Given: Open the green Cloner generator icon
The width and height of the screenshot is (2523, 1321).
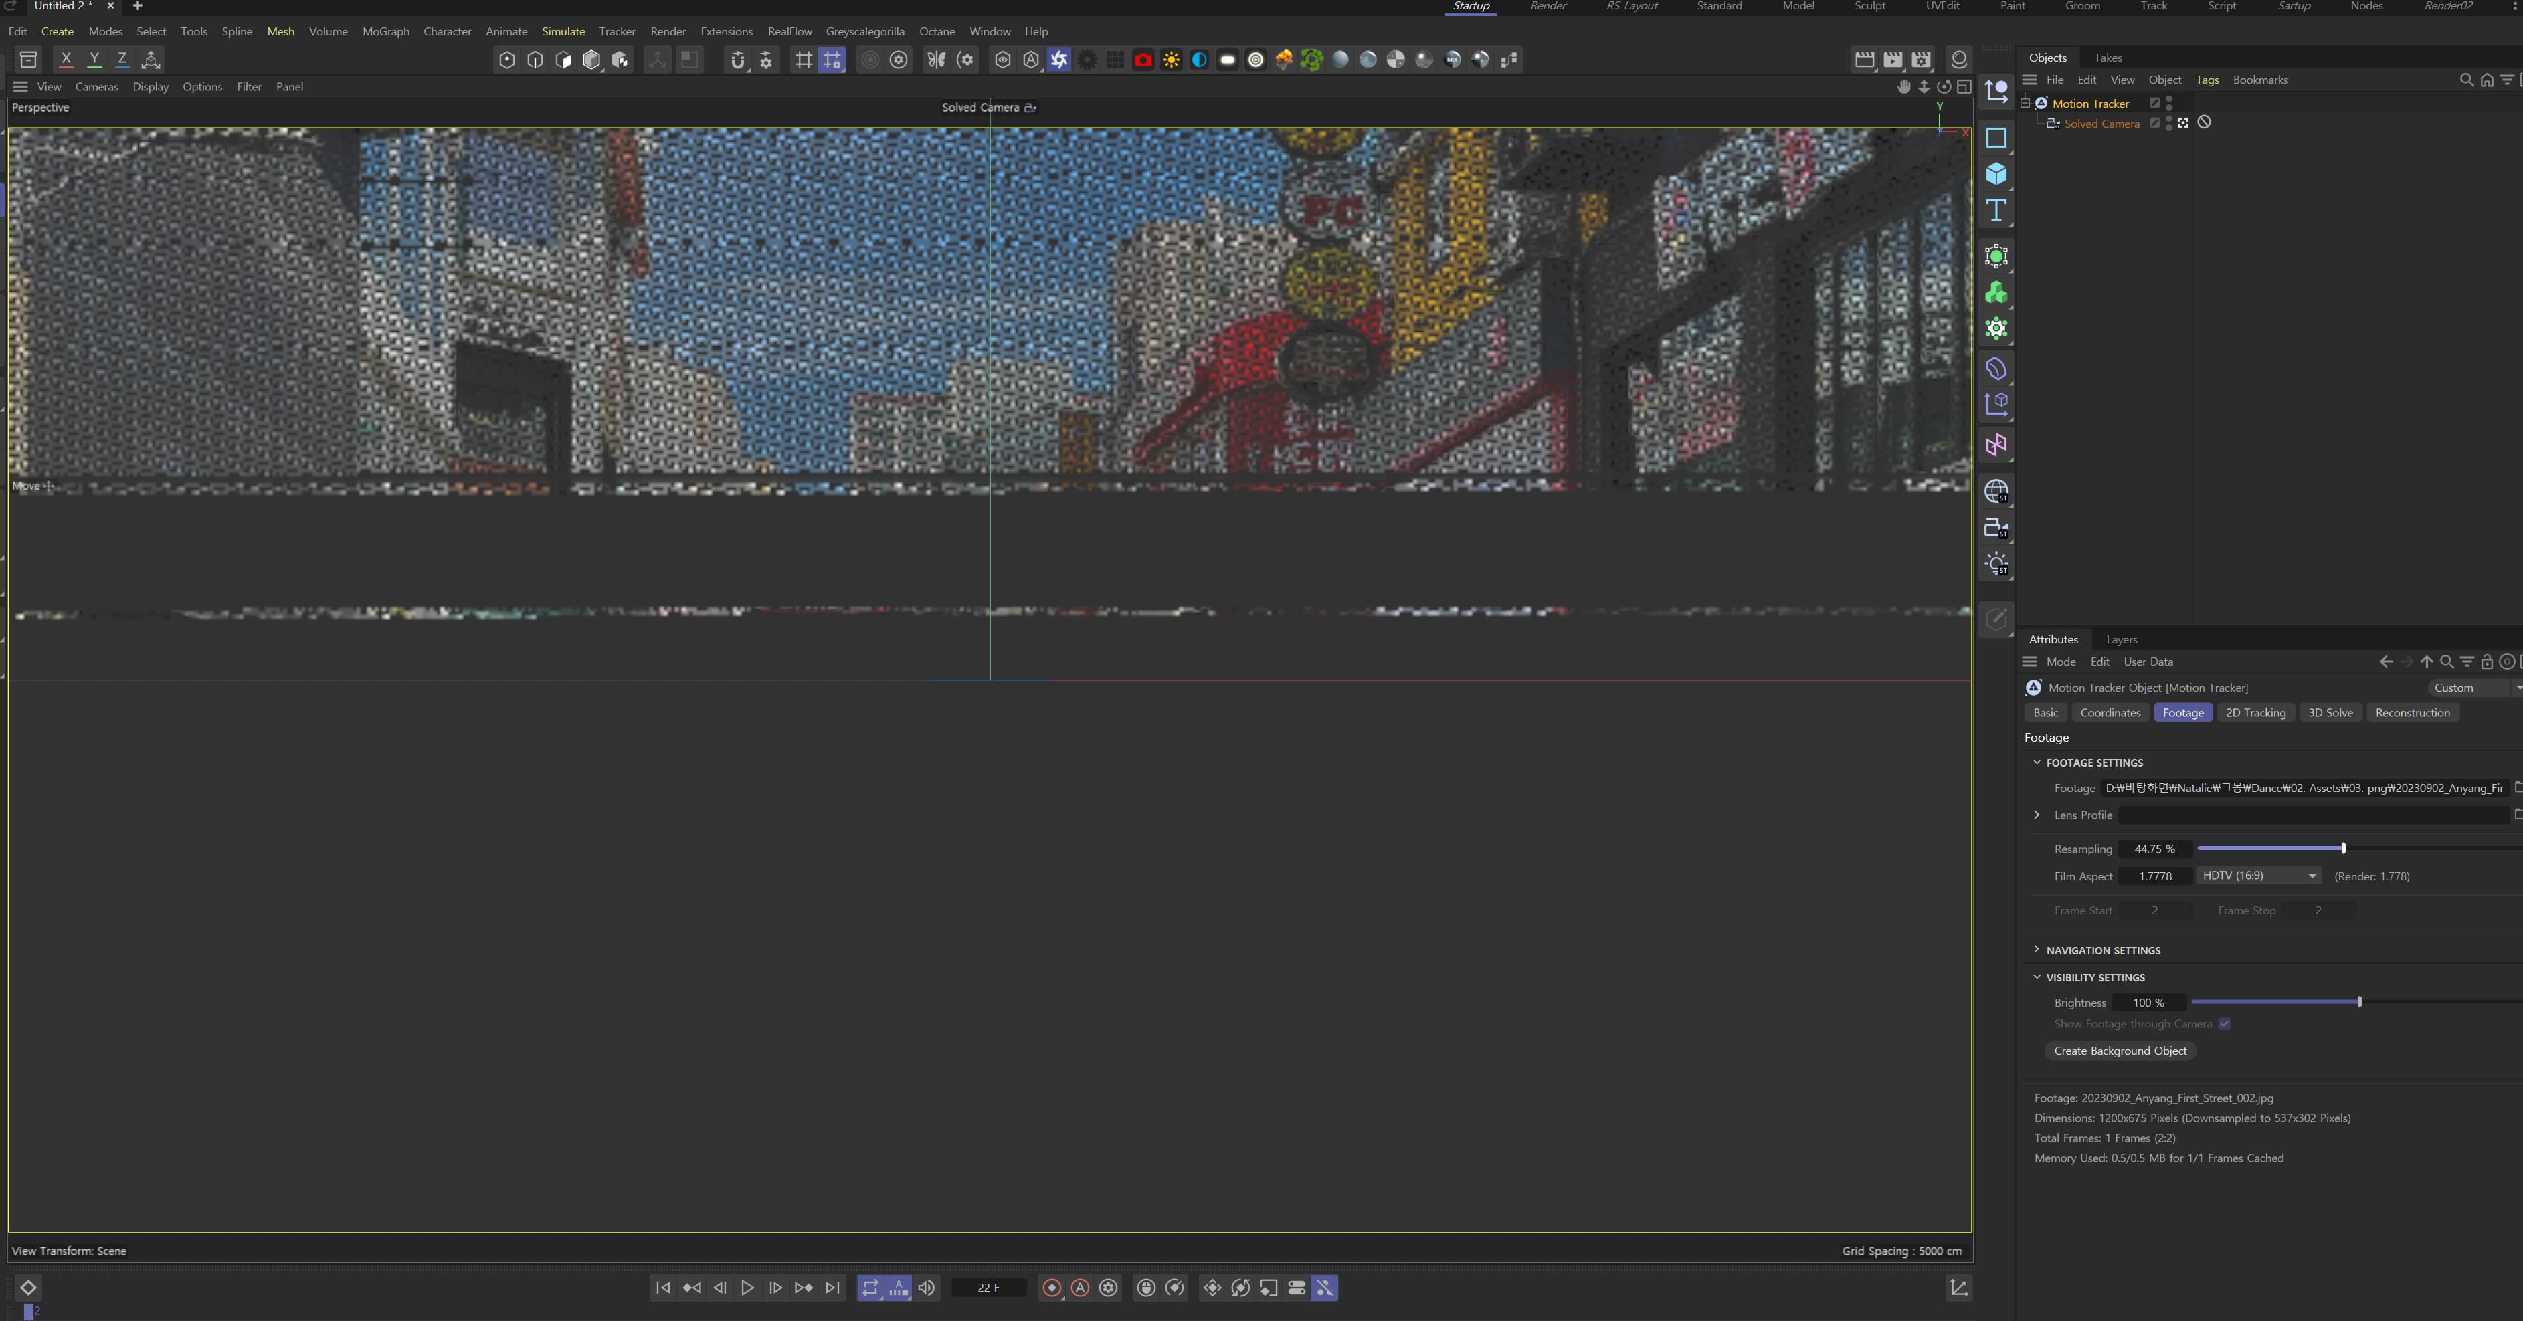Looking at the screenshot, I should 1995,293.
